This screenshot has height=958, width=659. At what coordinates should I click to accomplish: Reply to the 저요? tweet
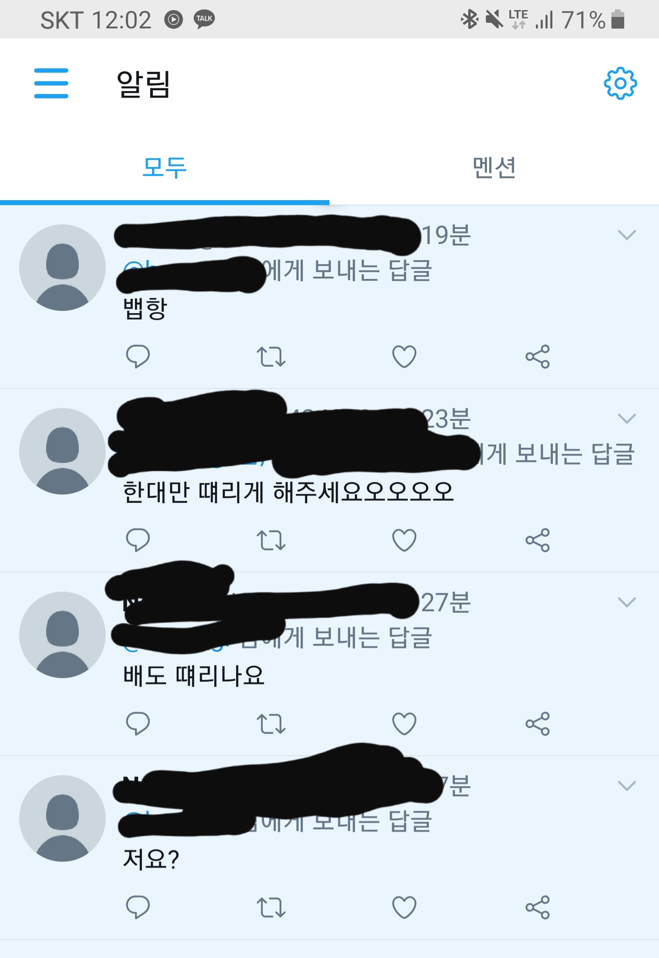click(x=138, y=907)
